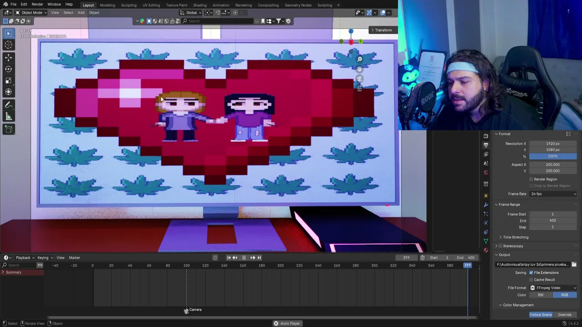Screen dimensions: 582x327
Task: Jump to the timeline end frame
Action: [259, 258]
